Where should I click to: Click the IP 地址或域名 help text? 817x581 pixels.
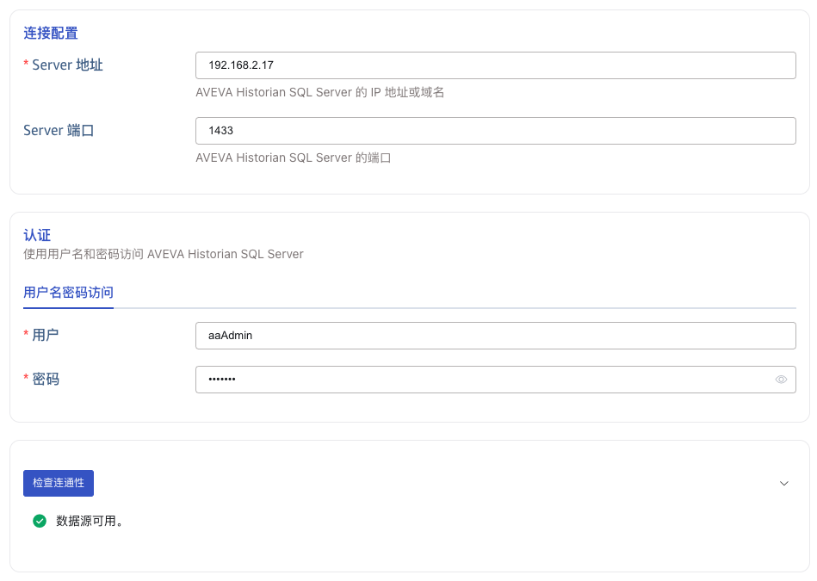(320, 92)
